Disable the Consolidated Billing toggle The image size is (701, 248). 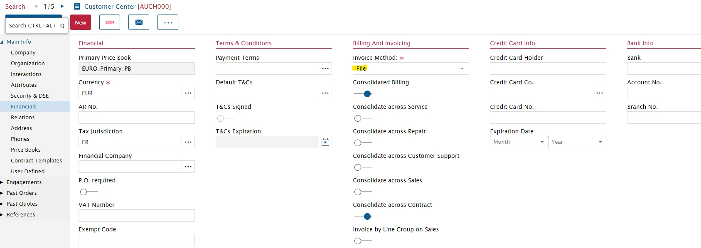point(363,94)
